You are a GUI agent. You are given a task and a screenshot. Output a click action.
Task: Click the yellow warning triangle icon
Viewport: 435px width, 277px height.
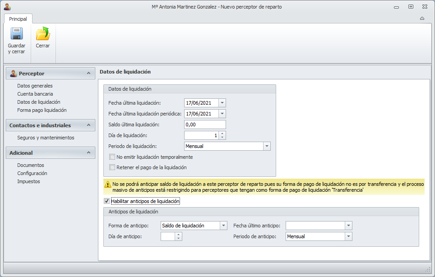108,184
